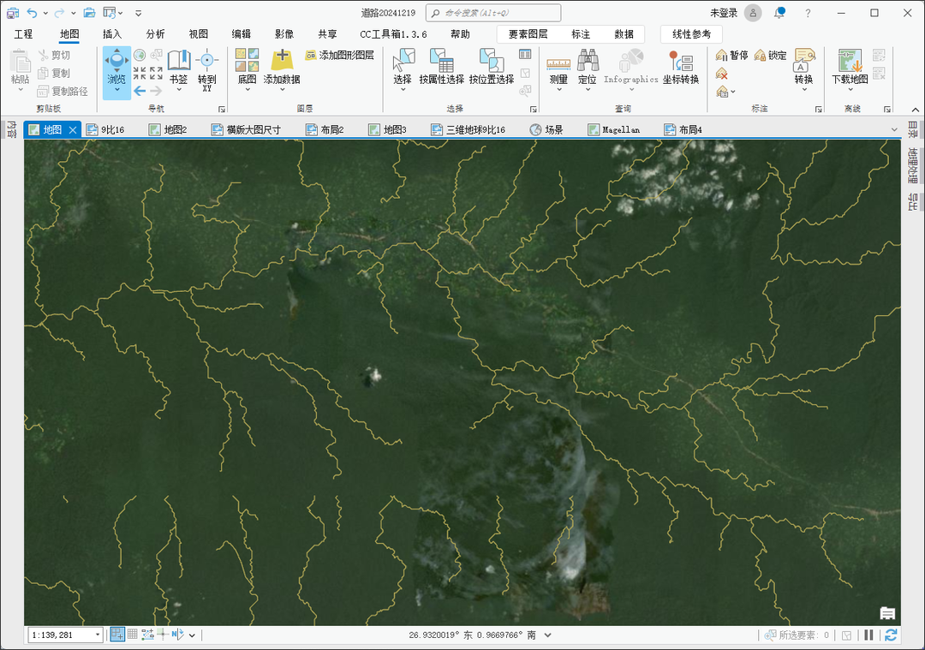Switch to the 插入 (Insert) ribbon tab
The height and width of the screenshot is (650, 925).
coord(112,34)
